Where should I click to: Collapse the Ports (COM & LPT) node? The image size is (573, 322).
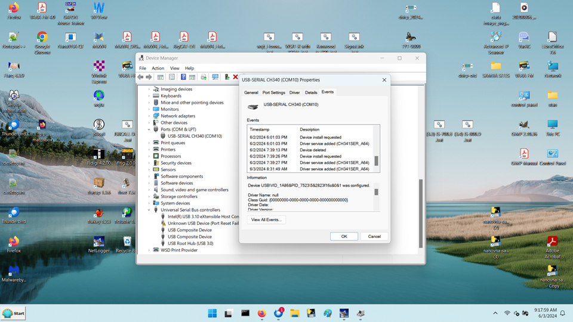point(149,129)
